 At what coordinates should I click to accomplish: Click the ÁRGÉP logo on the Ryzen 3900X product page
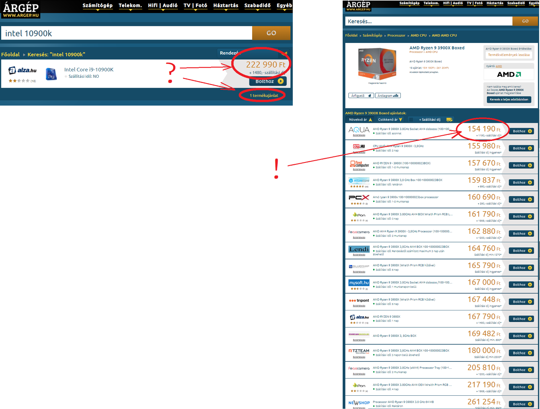pyautogui.click(x=358, y=6)
